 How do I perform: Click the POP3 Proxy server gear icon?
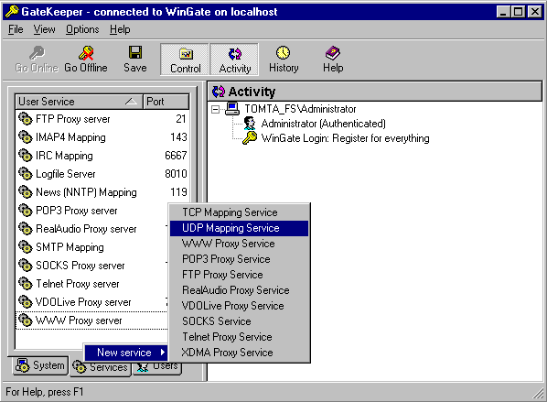coord(25,211)
